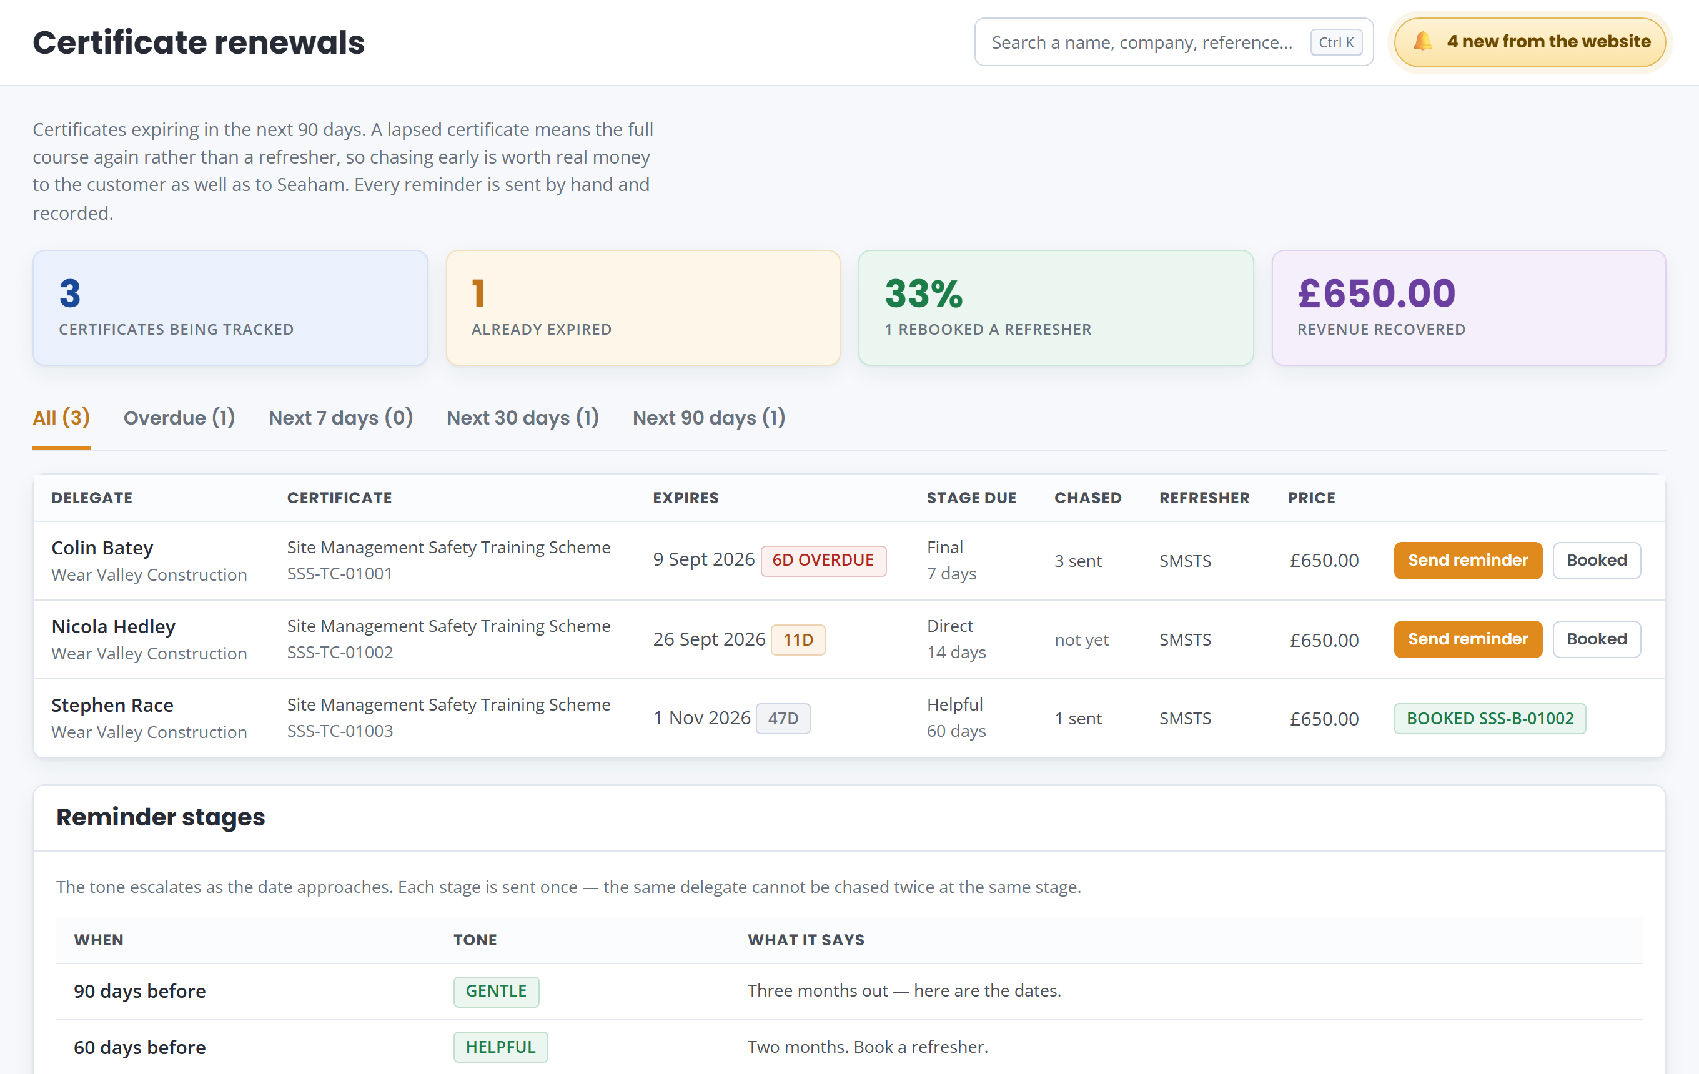Click the REFRESHER column header
This screenshot has height=1074, width=1699.
(1204, 498)
